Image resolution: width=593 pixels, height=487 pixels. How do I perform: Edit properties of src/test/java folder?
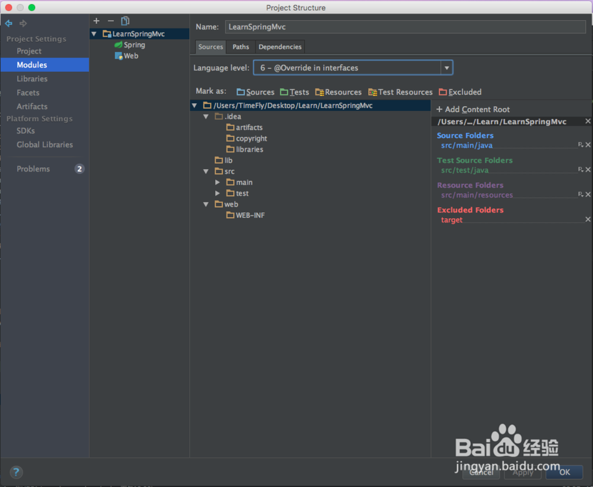coord(581,170)
